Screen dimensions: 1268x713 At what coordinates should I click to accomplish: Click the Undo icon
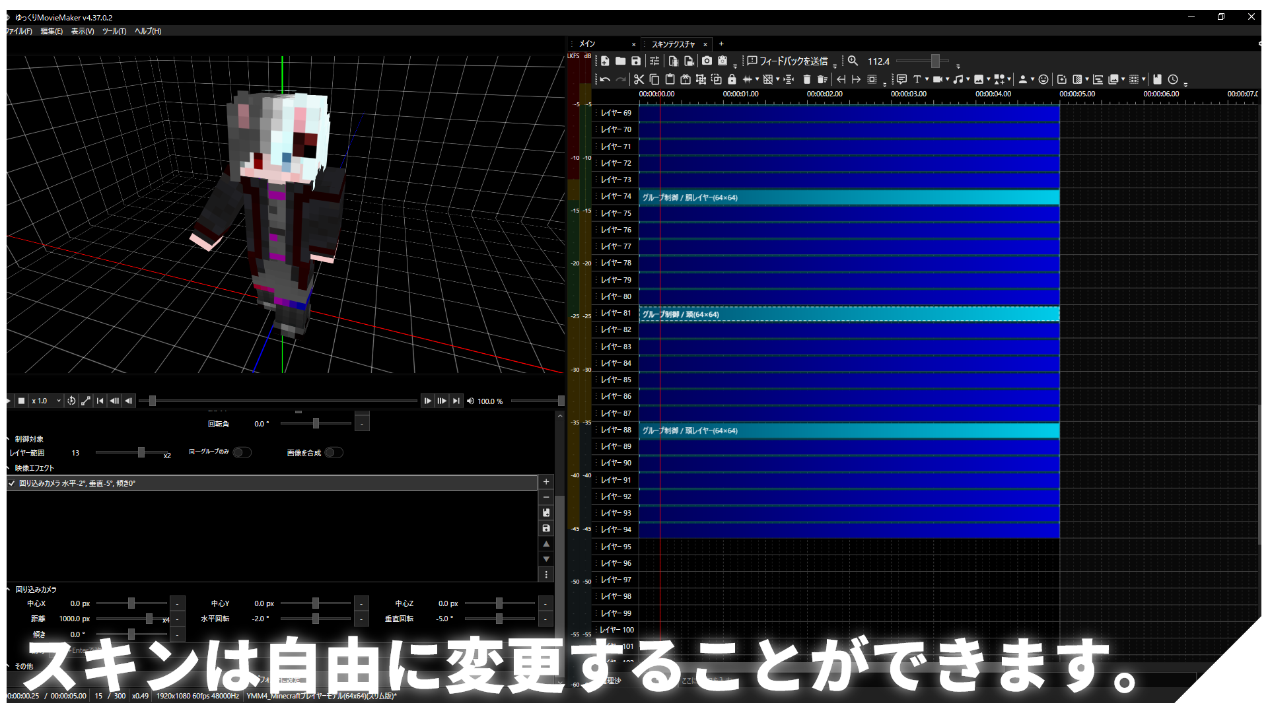(604, 79)
